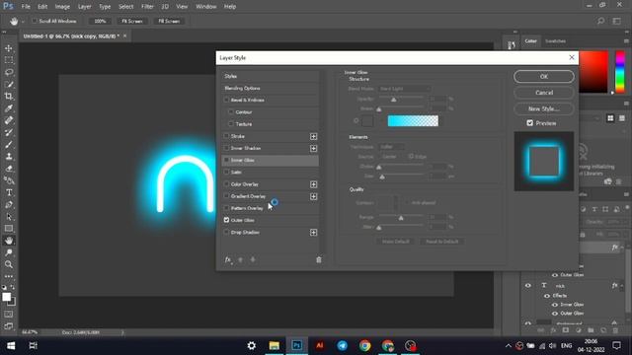
Task: Enable the Stroke checkbox
Action: click(x=226, y=136)
